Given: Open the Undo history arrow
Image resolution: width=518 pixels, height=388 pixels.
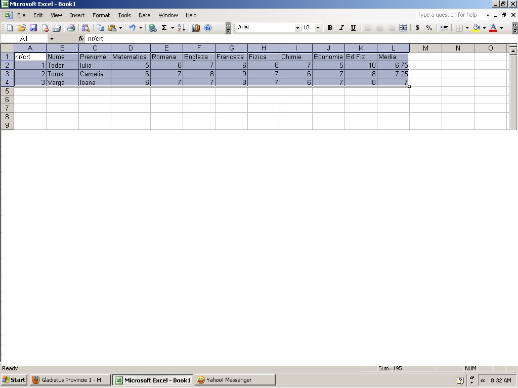Looking at the screenshot, I should (x=141, y=28).
